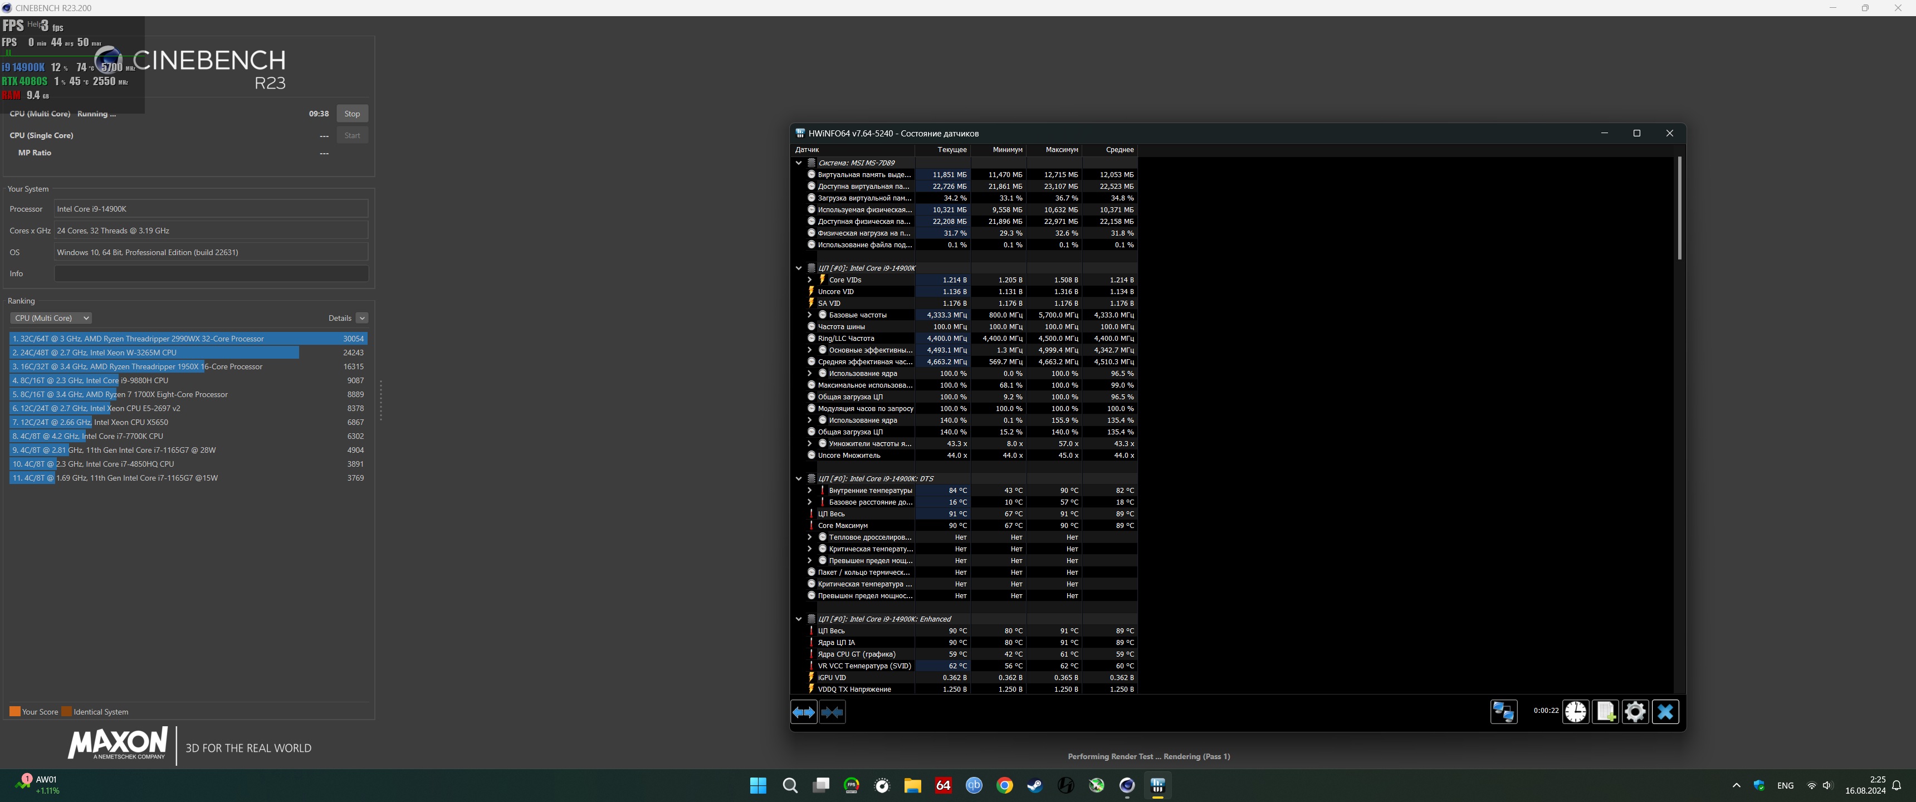Screen dimensions: 1916x802
Task: Stop the running CPU Multi Core test
Action: [352, 114]
